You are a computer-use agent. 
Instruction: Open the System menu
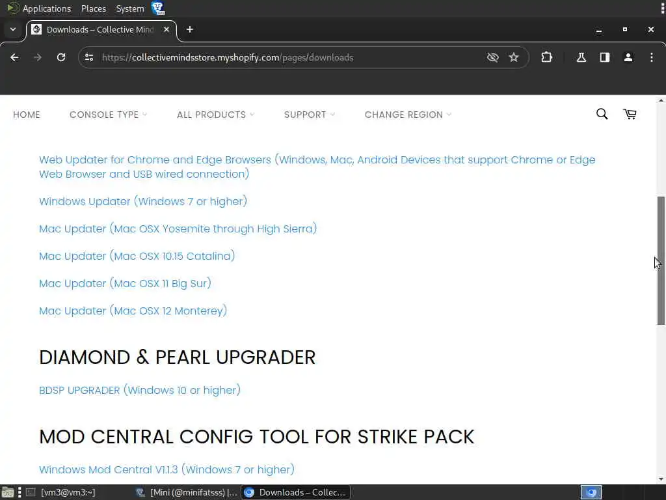click(x=130, y=8)
